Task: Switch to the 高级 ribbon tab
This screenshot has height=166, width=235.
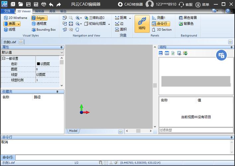Action: click(x=52, y=11)
